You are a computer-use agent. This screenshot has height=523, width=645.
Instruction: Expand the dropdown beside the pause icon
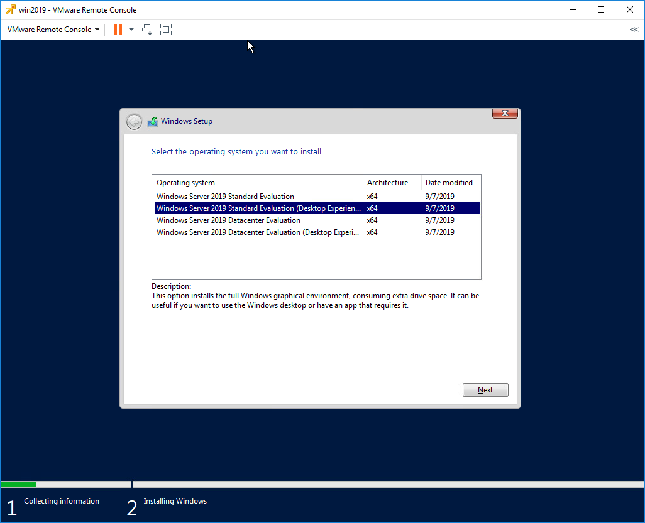(x=131, y=30)
